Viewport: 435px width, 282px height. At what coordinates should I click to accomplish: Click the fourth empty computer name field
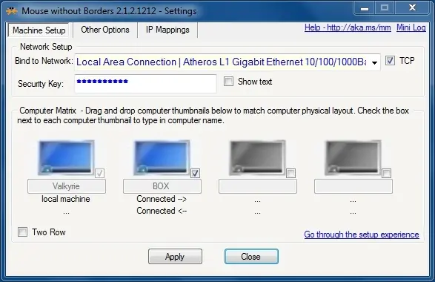click(x=353, y=186)
